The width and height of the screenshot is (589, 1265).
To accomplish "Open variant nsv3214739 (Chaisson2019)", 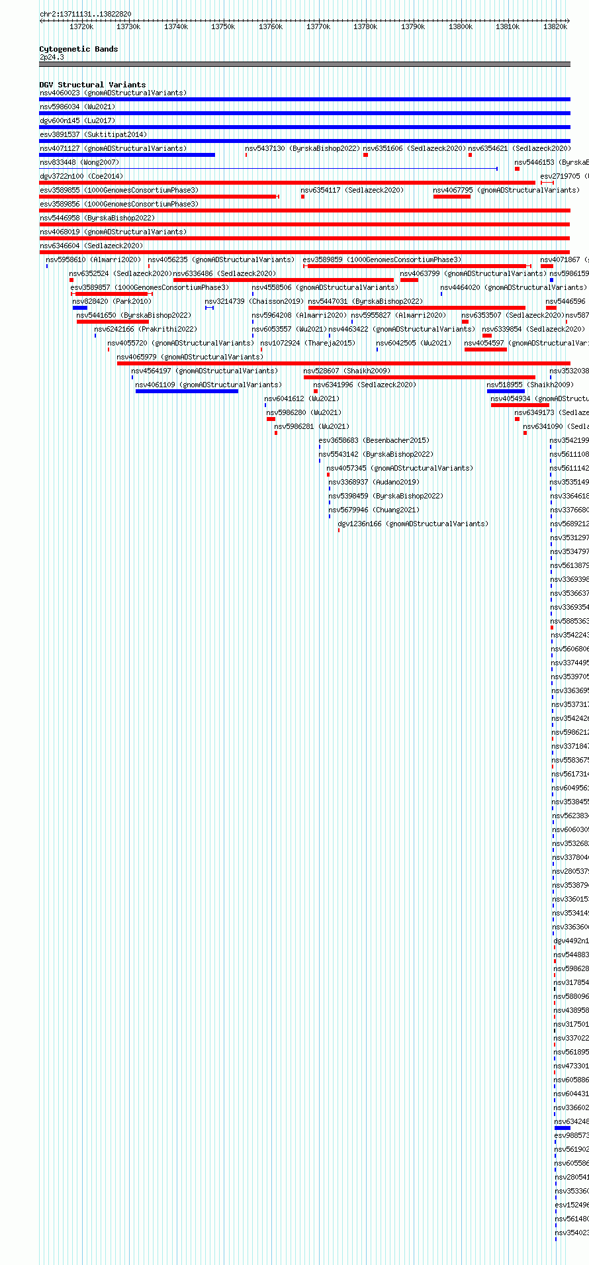I will click(254, 301).
